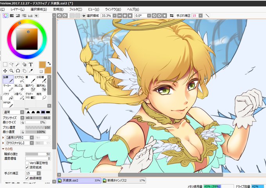Toggle the Ver1筆圧特性 checkbox
Viewport: 266px width, 188px height.
27,163
